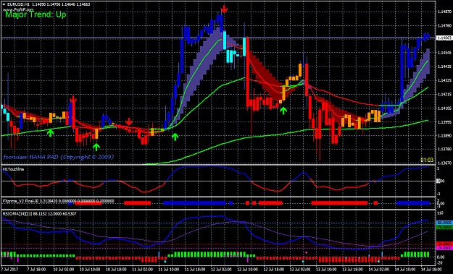The image size is (453, 274).
Task: Click the horizontal bid price line at 1.14663
Action: click(x=218, y=38)
